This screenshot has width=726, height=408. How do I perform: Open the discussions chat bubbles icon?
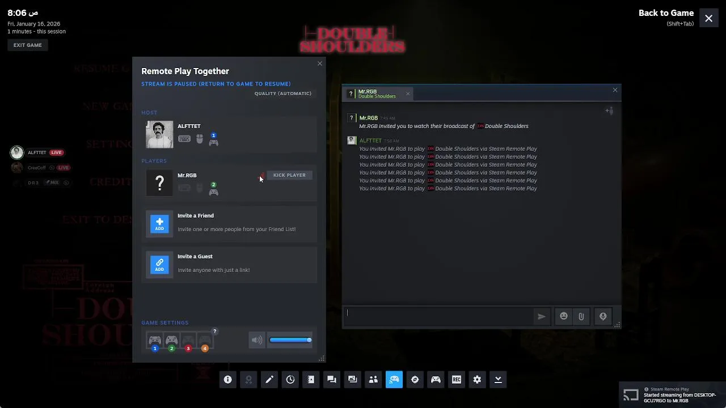point(332,380)
